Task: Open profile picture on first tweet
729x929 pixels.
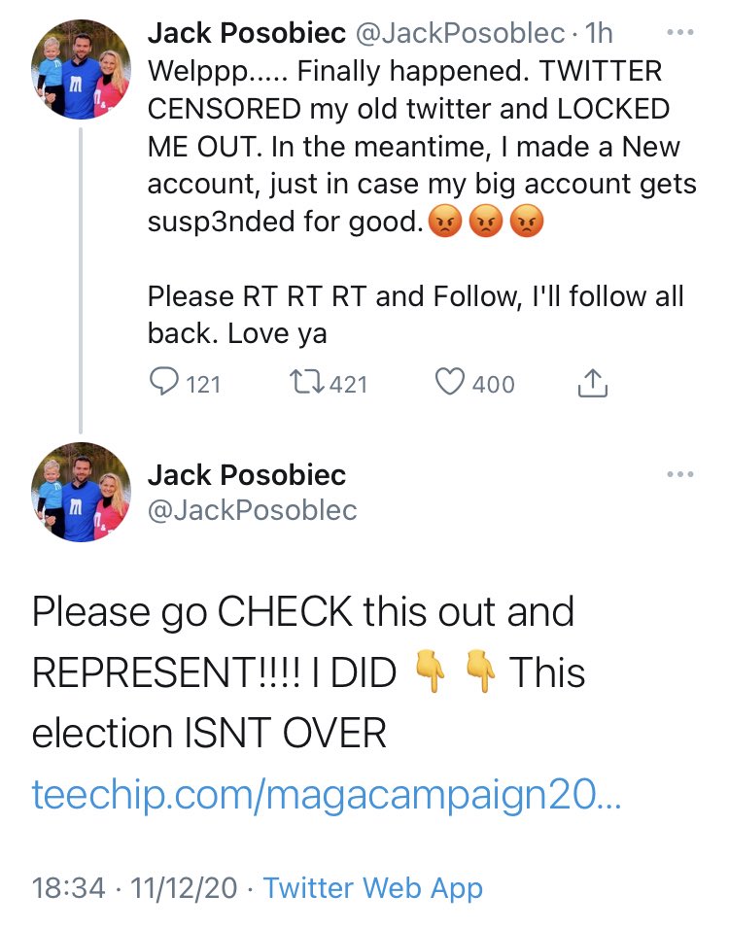Action: [81, 69]
